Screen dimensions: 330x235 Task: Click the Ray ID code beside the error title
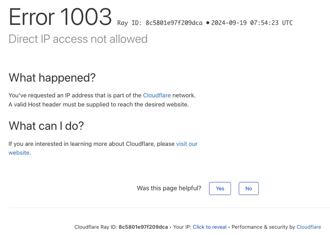[160, 23]
